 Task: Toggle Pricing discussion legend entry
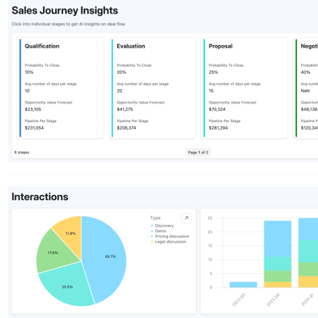[x=170, y=237]
